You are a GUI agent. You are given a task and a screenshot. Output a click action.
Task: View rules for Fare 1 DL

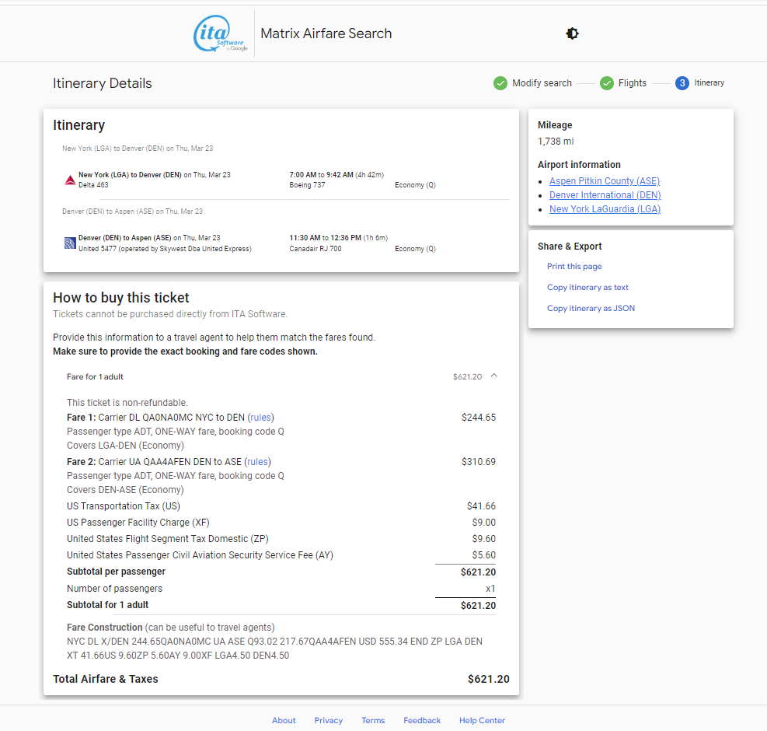(261, 418)
